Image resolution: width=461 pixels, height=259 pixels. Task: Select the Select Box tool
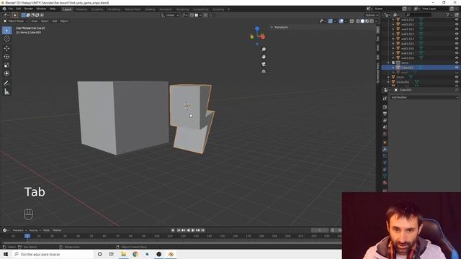[6, 30]
